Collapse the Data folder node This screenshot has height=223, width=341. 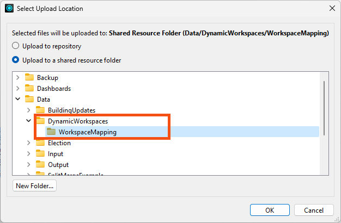[x=18, y=100]
